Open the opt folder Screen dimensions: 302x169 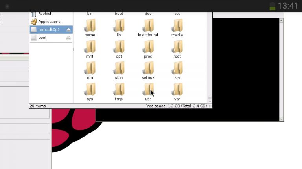[x=119, y=49]
